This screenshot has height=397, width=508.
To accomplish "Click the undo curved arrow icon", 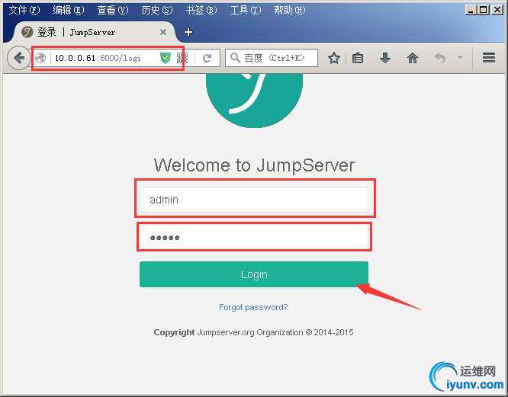I will click(440, 58).
